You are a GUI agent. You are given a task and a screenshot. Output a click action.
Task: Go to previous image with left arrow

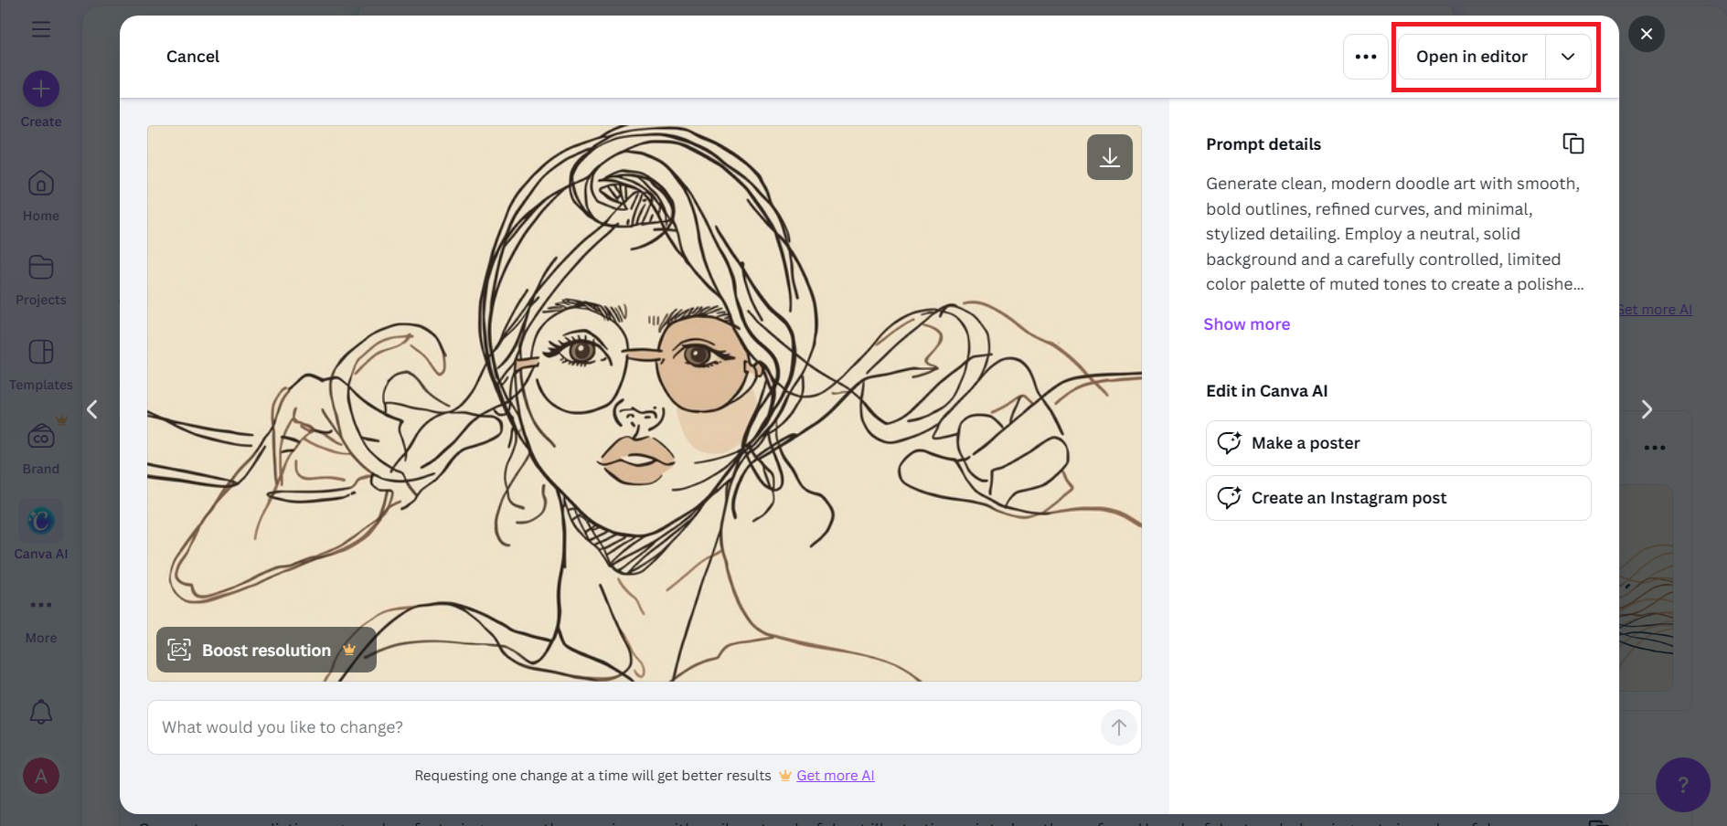click(x=92, y=409)
